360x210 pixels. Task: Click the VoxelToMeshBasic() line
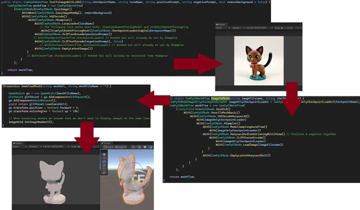click(211, 113)
